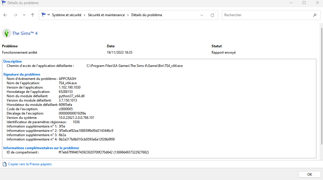Click the Statut column header

[216, 46]
